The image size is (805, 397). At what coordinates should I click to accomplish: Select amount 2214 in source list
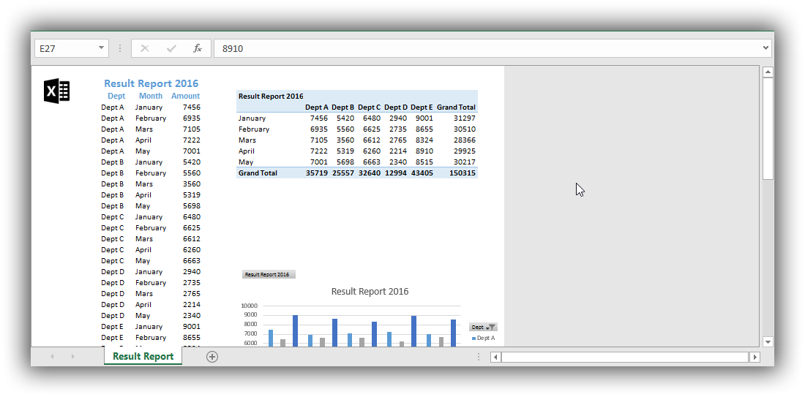(x=192, y=305)
